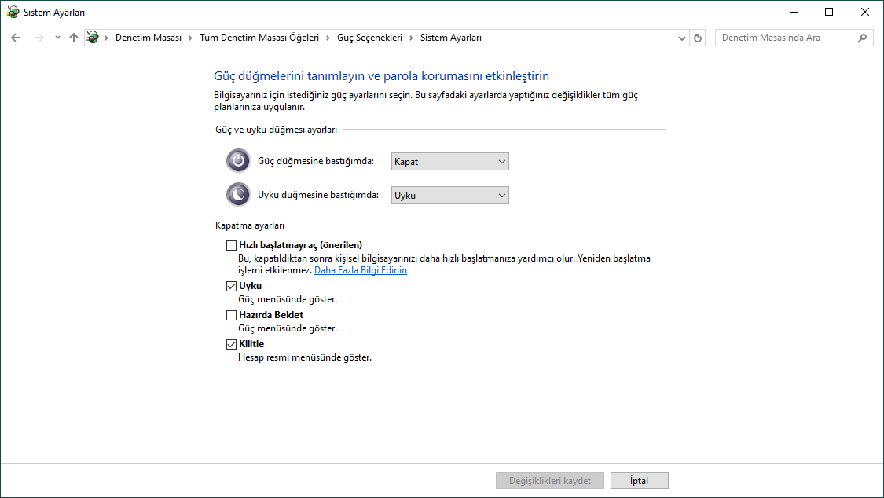Open Daha Fazla Bilgi Edinin link
The image size is (884, 498).
[361, 270]
